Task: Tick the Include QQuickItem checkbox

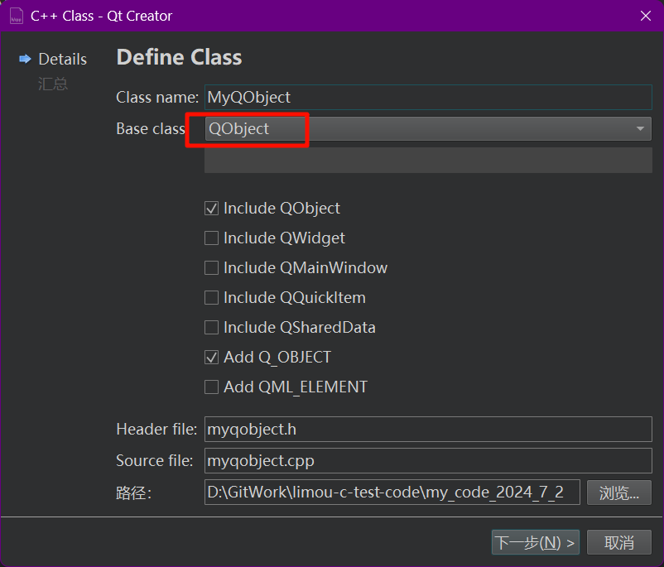Action: [212, 298]
